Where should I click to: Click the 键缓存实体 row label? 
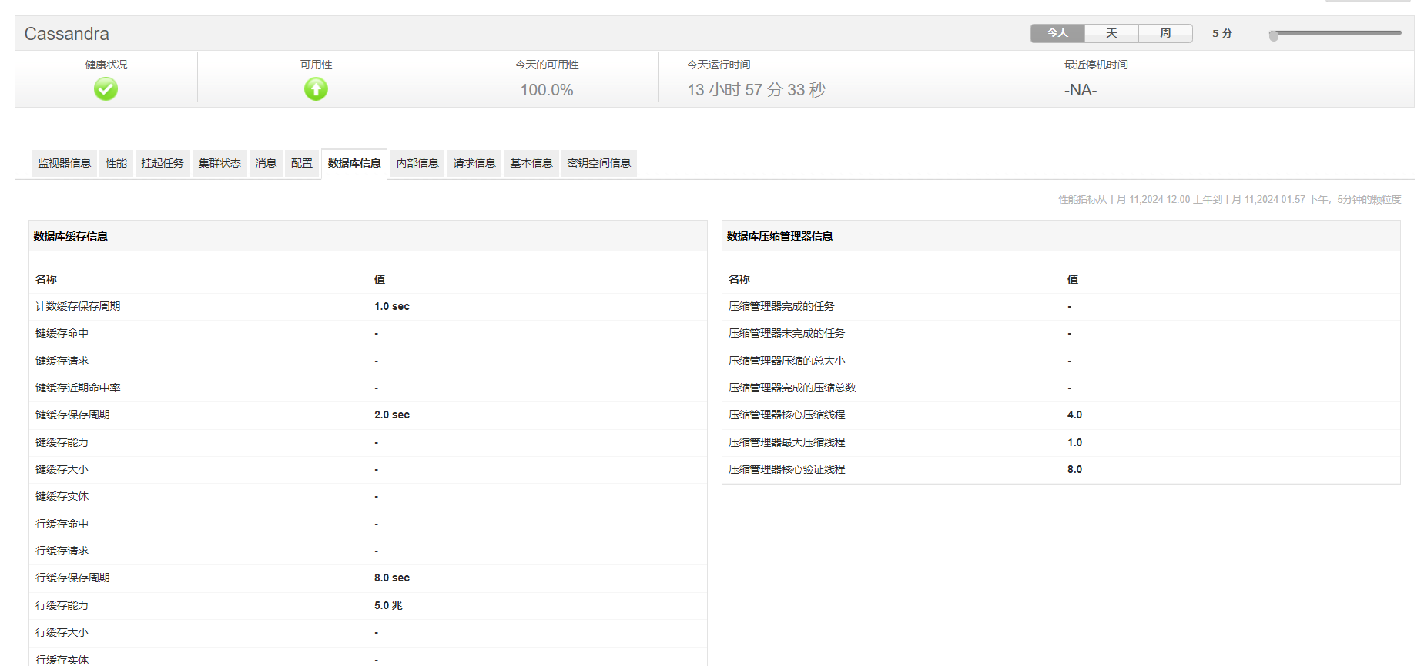(x=62, y=496)
